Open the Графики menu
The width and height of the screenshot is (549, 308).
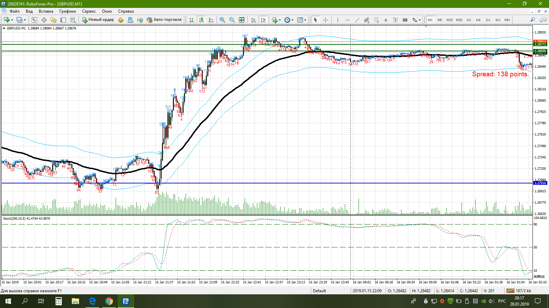point(67,11)
